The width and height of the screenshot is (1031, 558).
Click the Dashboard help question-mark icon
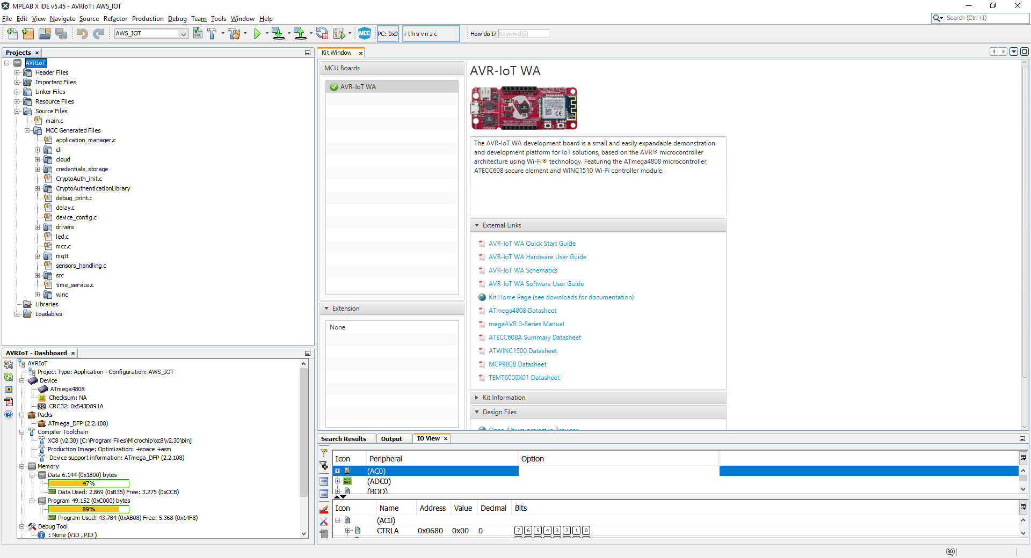[9, 414]
